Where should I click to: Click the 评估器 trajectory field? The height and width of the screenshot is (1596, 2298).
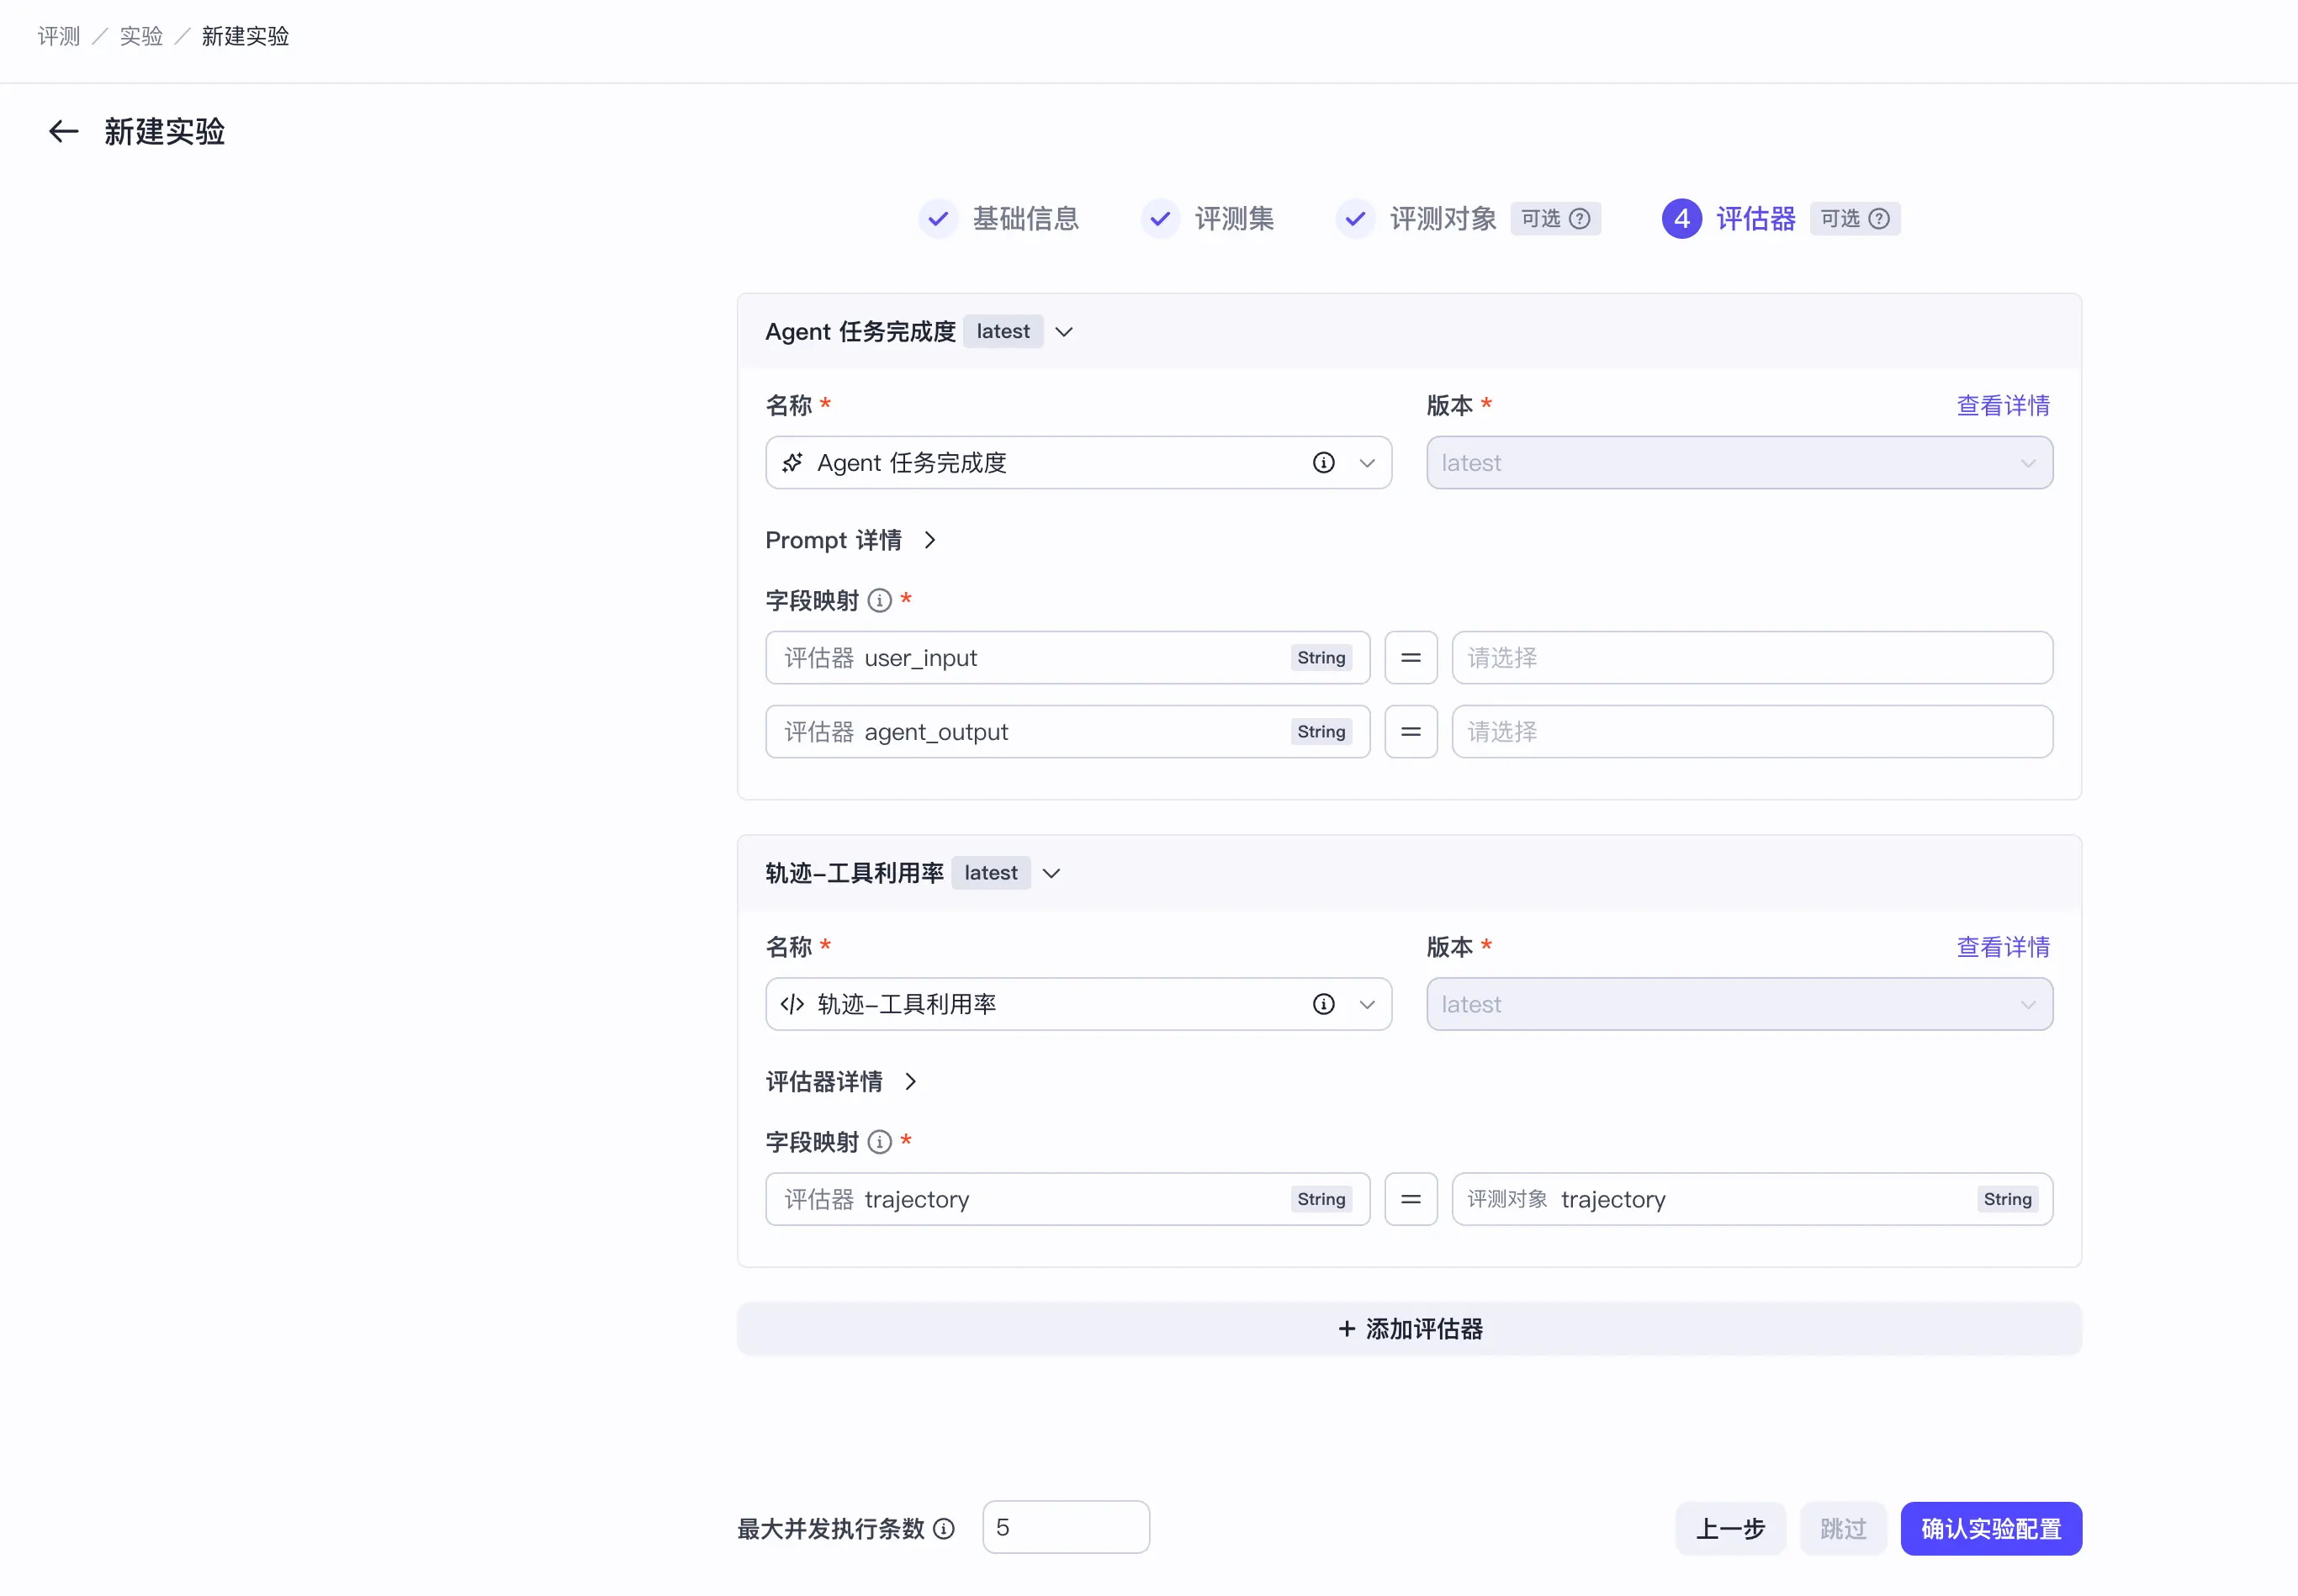pyautogui.click(x=1067, y=1199)
